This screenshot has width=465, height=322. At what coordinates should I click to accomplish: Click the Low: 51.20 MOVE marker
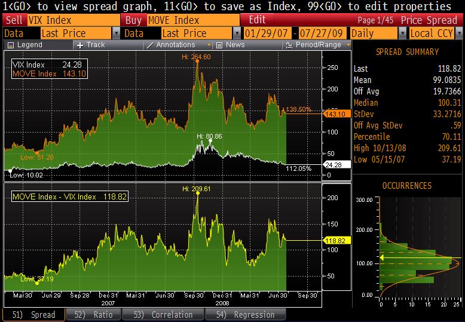[x=37, y=153]
